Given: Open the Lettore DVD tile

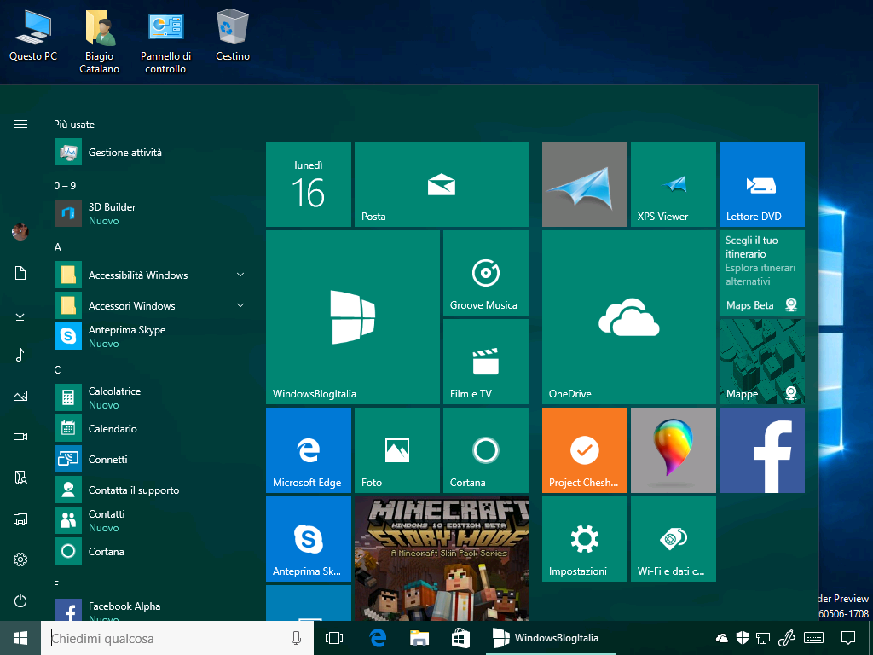Looking at the screenshot, I should (761, 184).
